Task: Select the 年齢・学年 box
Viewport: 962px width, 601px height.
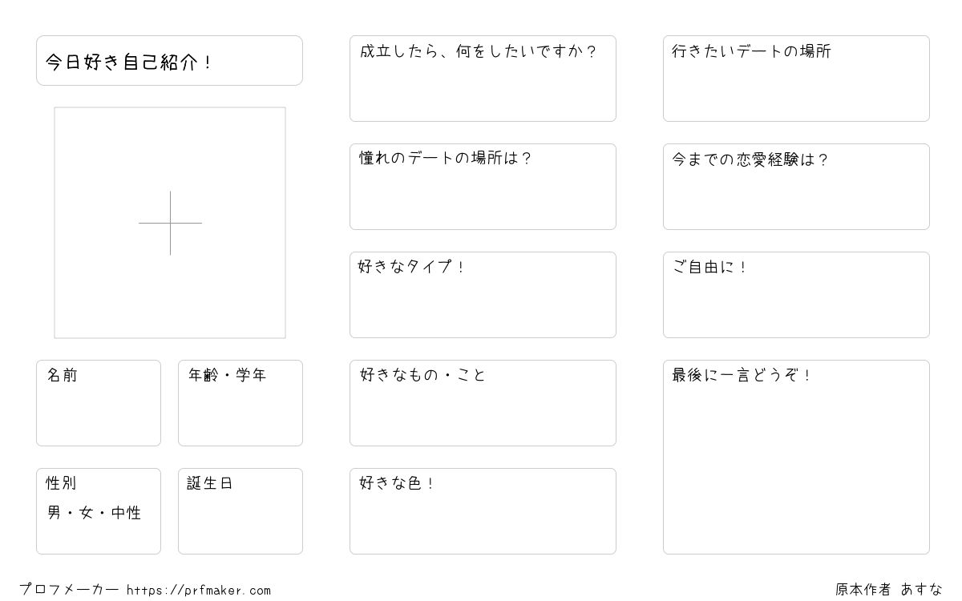Action: click(x=240, y=403)
